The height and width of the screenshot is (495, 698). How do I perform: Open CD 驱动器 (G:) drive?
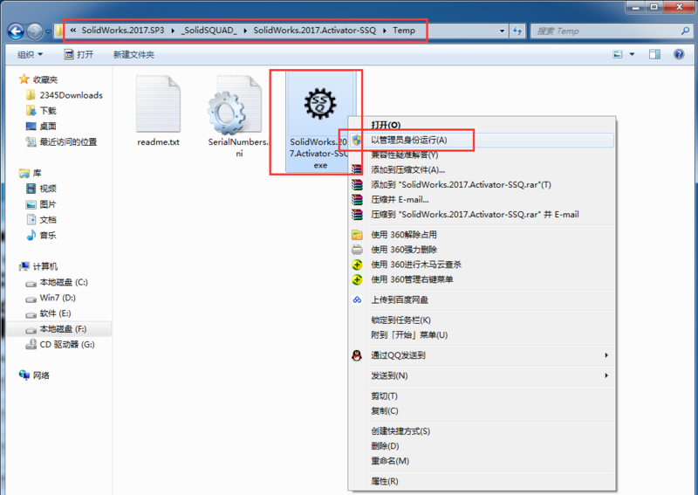(x=60, y=345)
